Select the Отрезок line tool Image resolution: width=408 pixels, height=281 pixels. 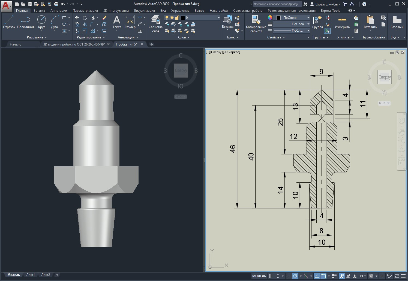coord(9,22)
